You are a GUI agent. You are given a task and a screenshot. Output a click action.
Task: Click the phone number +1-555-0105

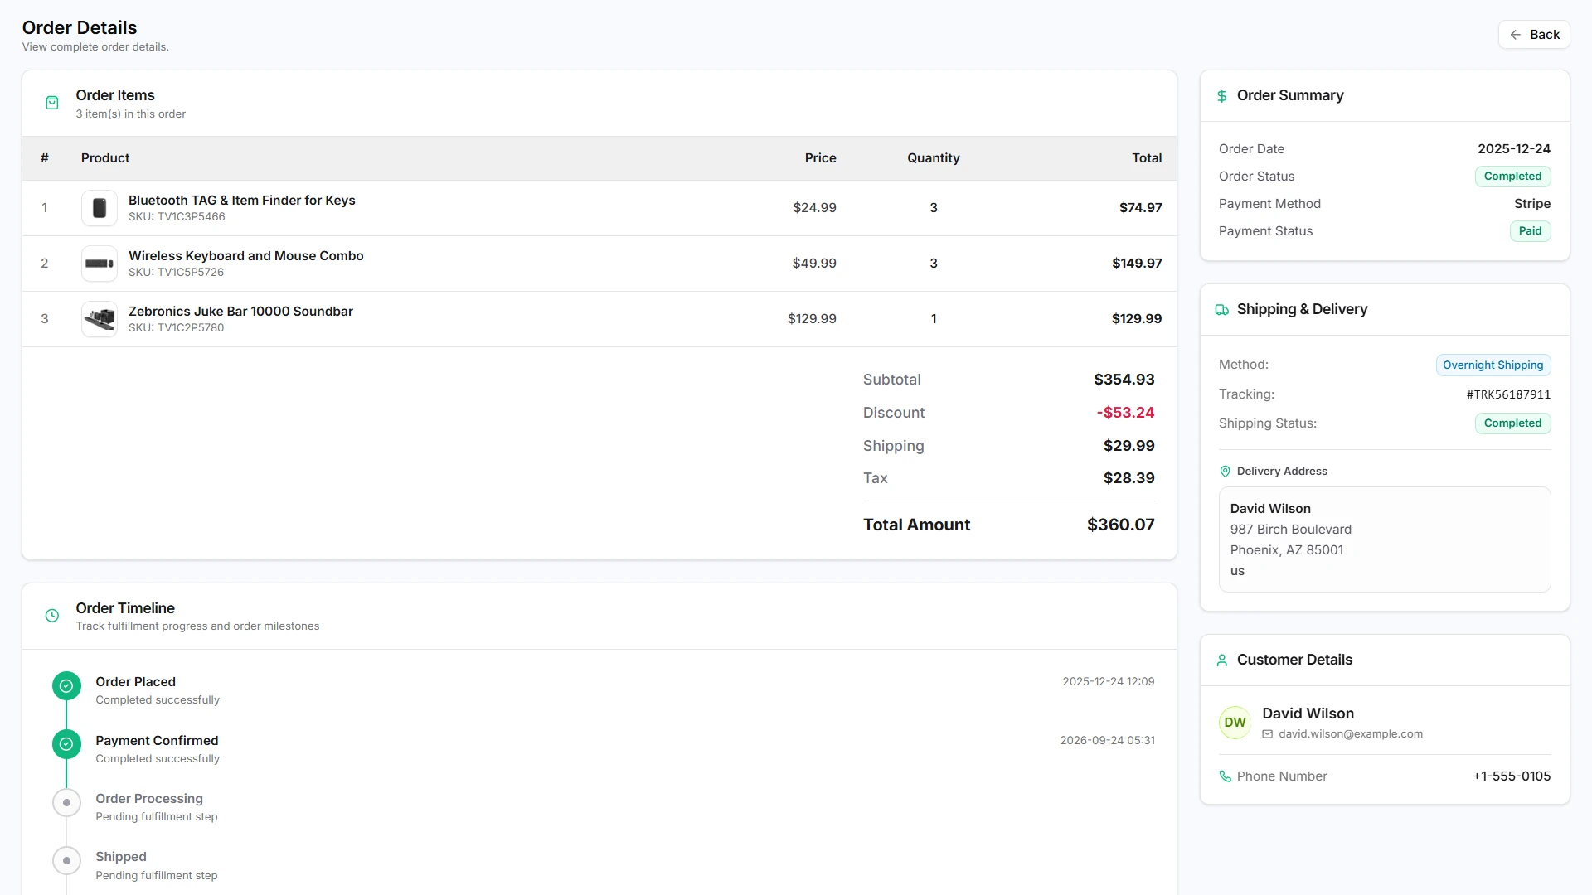tap(1512, 776)
